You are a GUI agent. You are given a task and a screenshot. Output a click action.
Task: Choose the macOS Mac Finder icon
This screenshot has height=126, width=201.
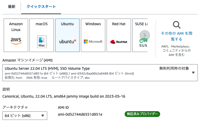(x=42, y=42)
